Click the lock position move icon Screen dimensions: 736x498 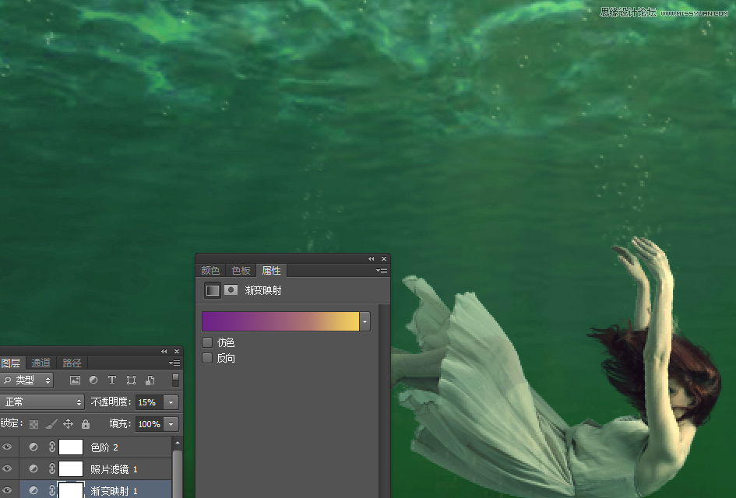tap(68, 424)
